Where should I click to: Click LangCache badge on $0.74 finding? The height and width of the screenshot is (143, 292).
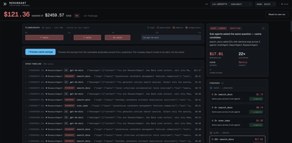tap(256, 112)
